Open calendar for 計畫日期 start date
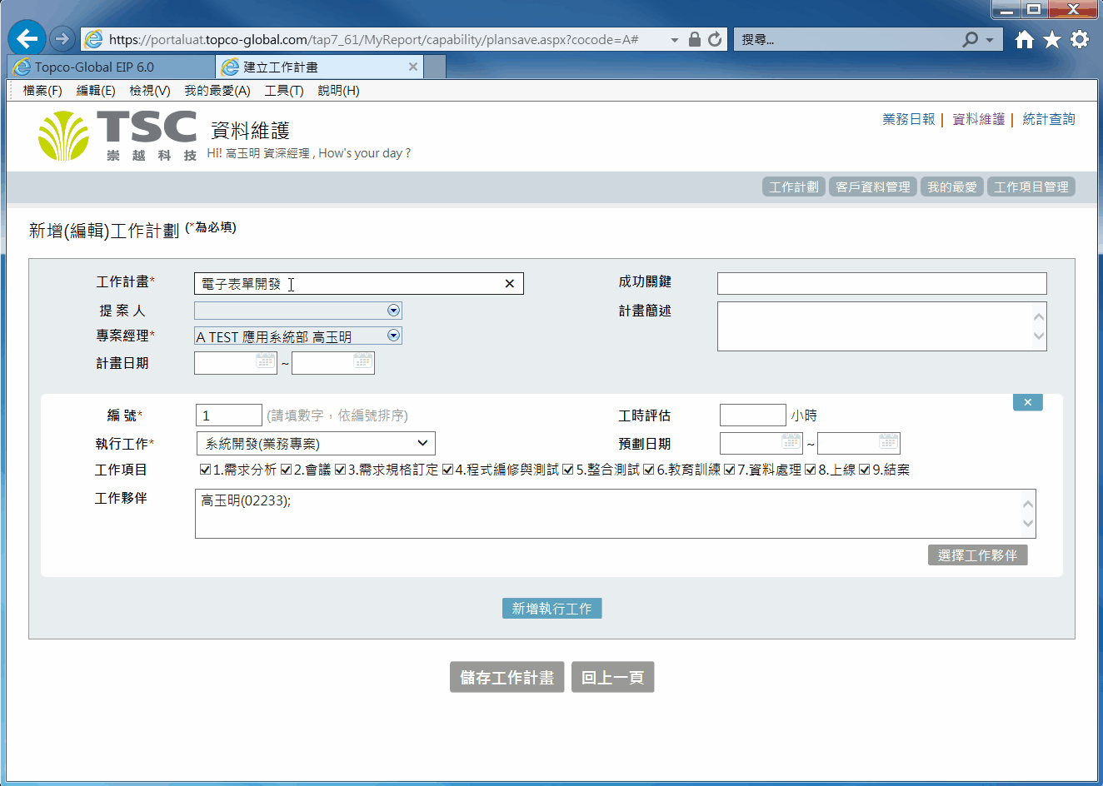1103x786 pixels. pos(265,361)
